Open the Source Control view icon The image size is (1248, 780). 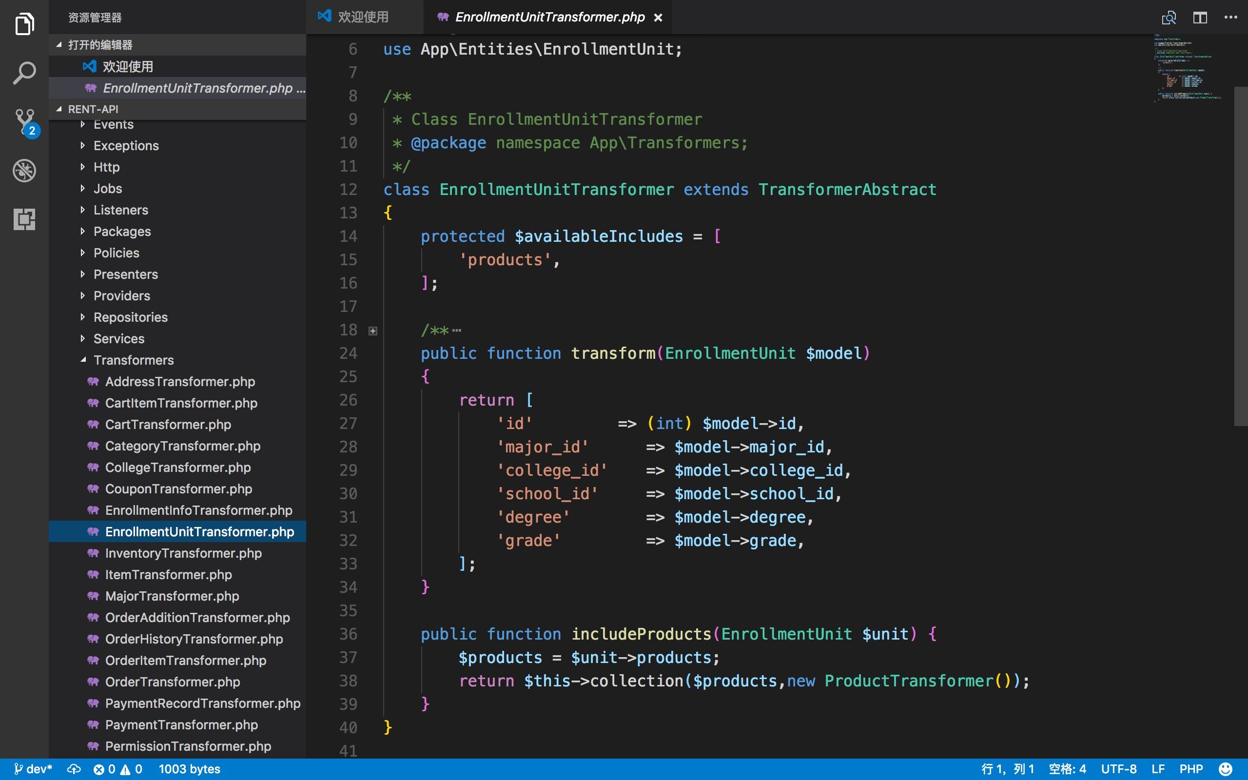[24, 122]
